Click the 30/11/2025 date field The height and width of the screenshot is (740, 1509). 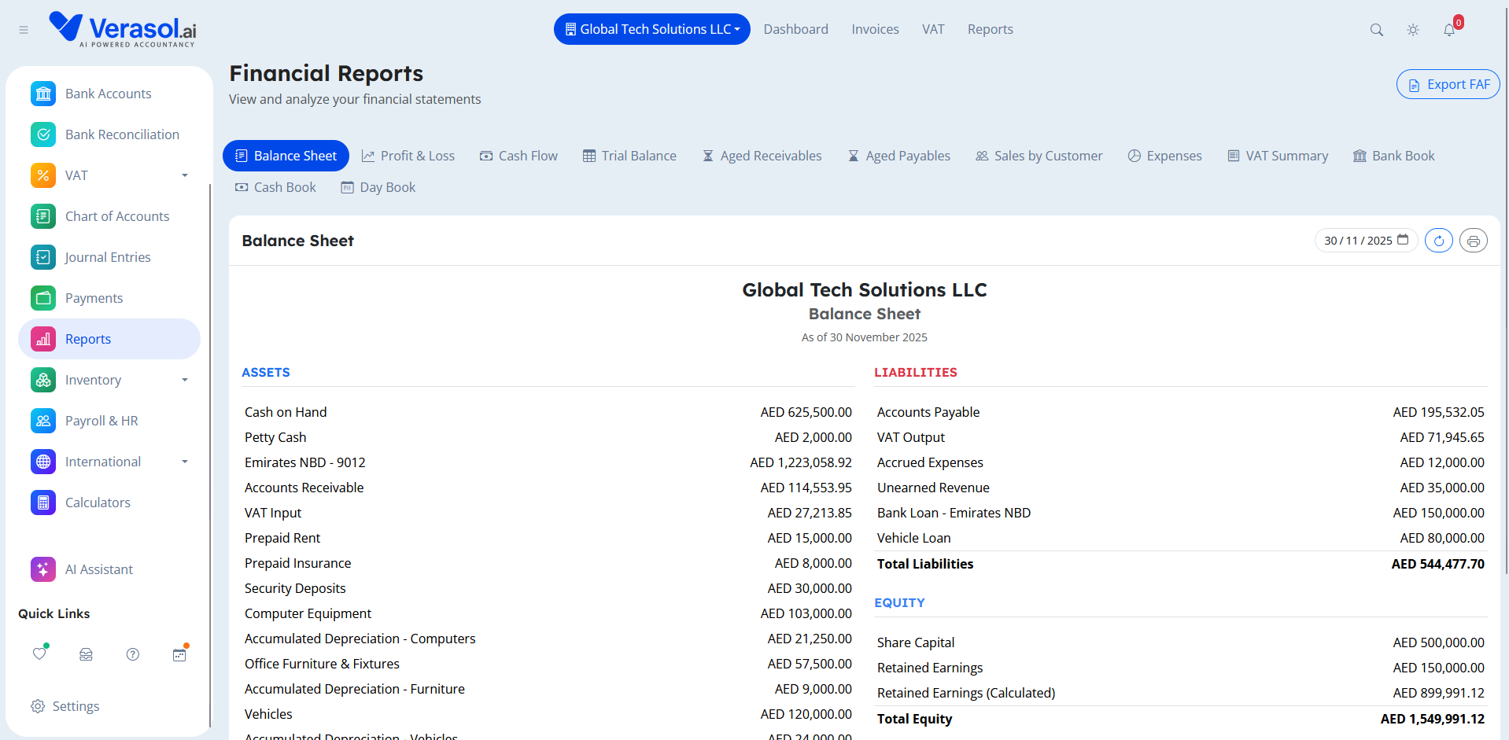tap(1366, 241)
